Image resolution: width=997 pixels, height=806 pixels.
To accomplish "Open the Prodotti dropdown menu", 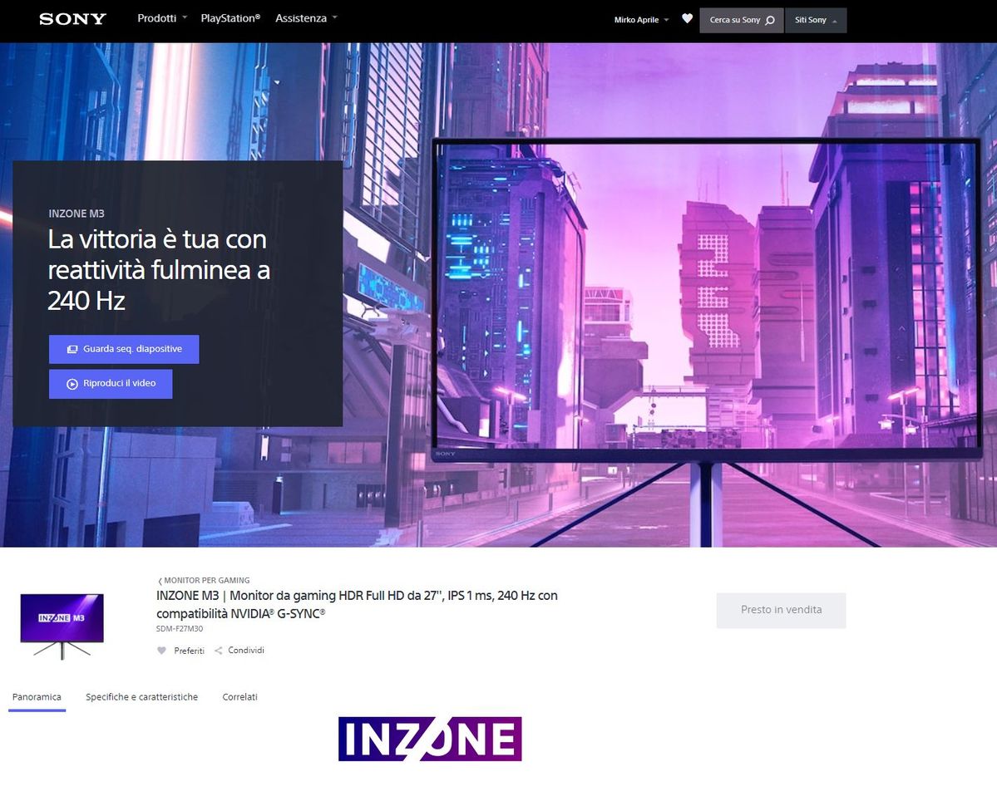I will [x=162, y=18].
